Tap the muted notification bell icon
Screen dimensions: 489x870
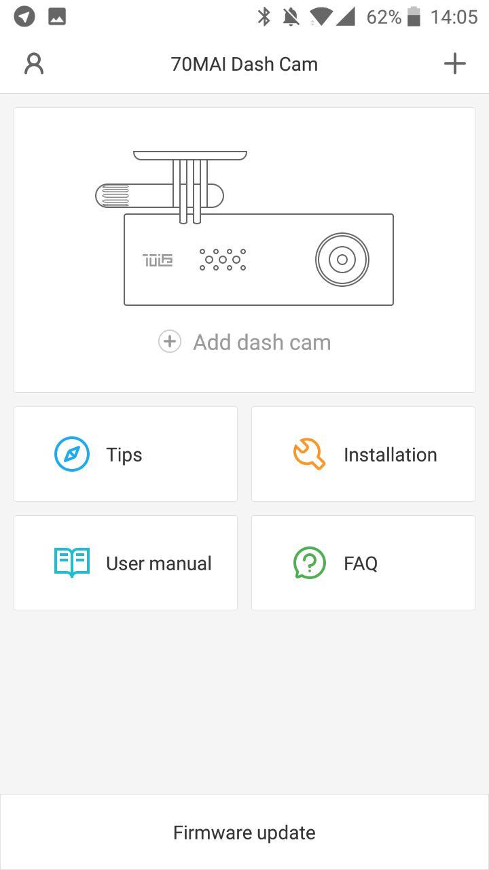(x=291, y=17)
